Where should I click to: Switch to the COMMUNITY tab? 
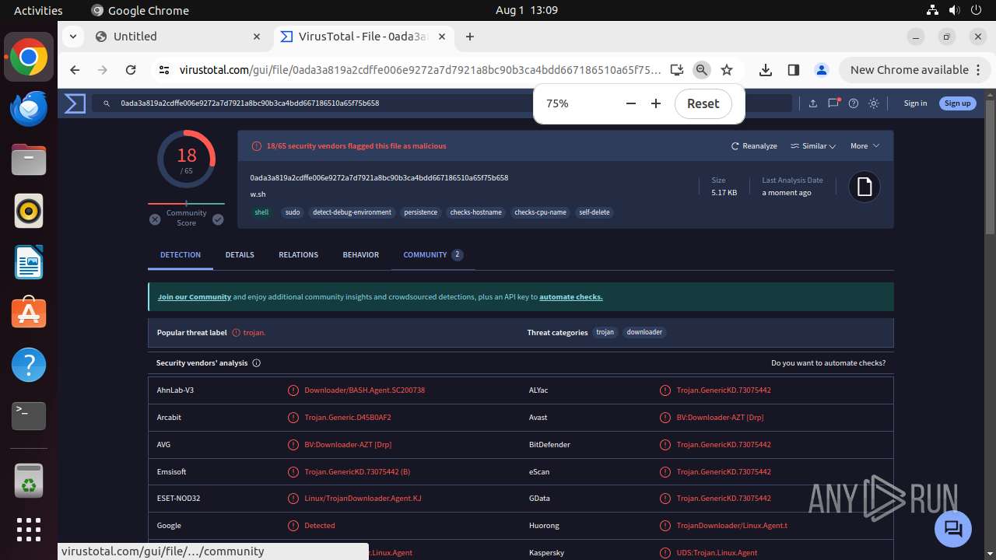click(433, 255)
